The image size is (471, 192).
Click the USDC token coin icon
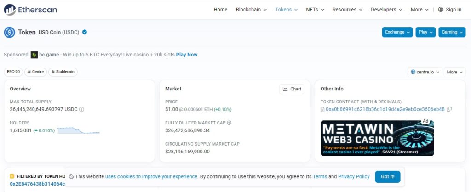pyautogui.click(x=10, y=32)
